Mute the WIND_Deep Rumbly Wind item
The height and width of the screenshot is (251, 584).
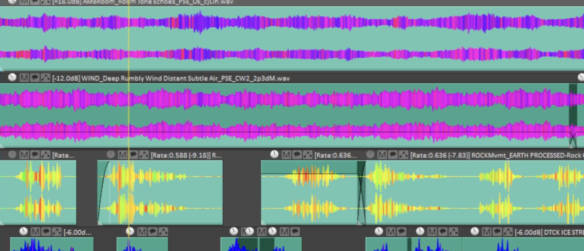pos(24,78)
